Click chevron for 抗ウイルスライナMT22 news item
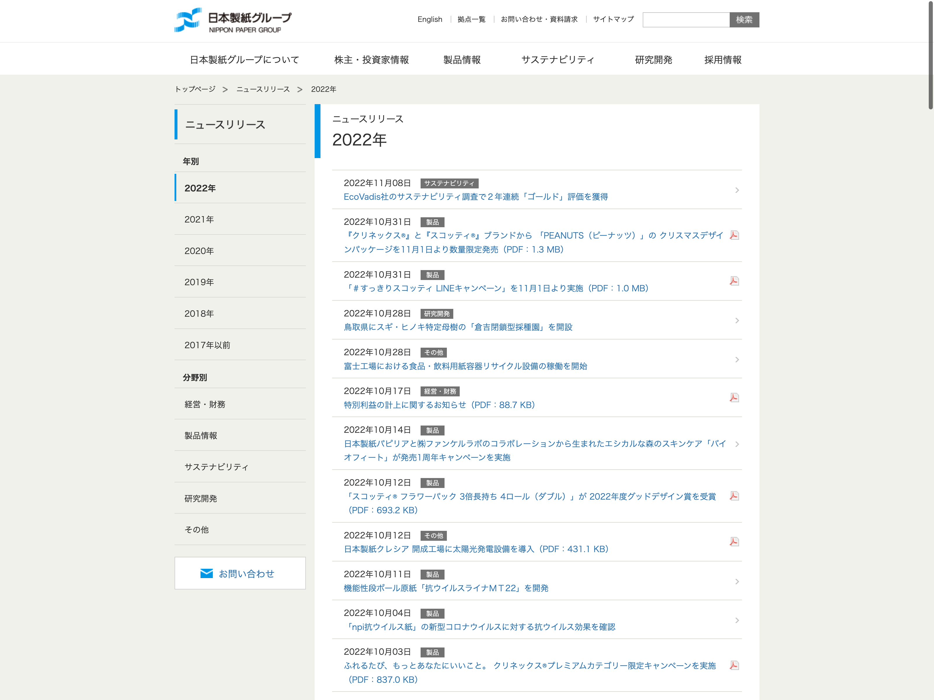 (x=737, y=581)
